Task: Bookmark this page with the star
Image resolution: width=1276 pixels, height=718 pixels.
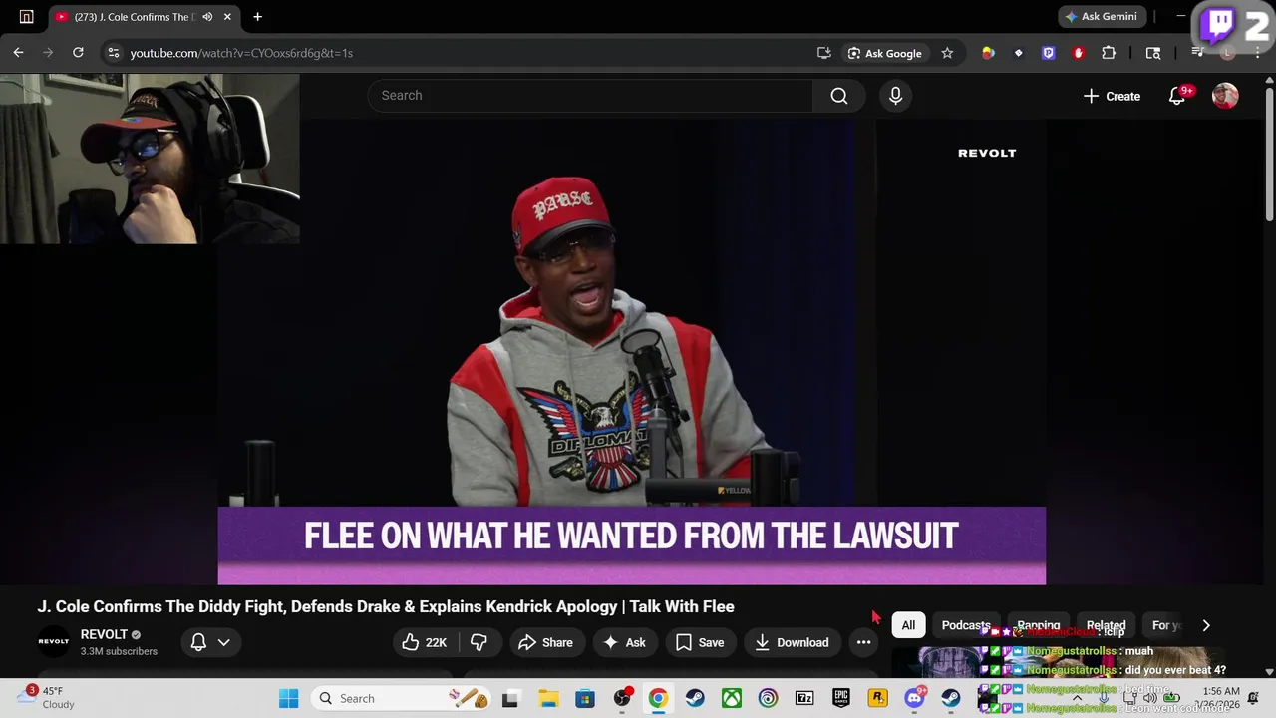Action: [x=947, y=53]
